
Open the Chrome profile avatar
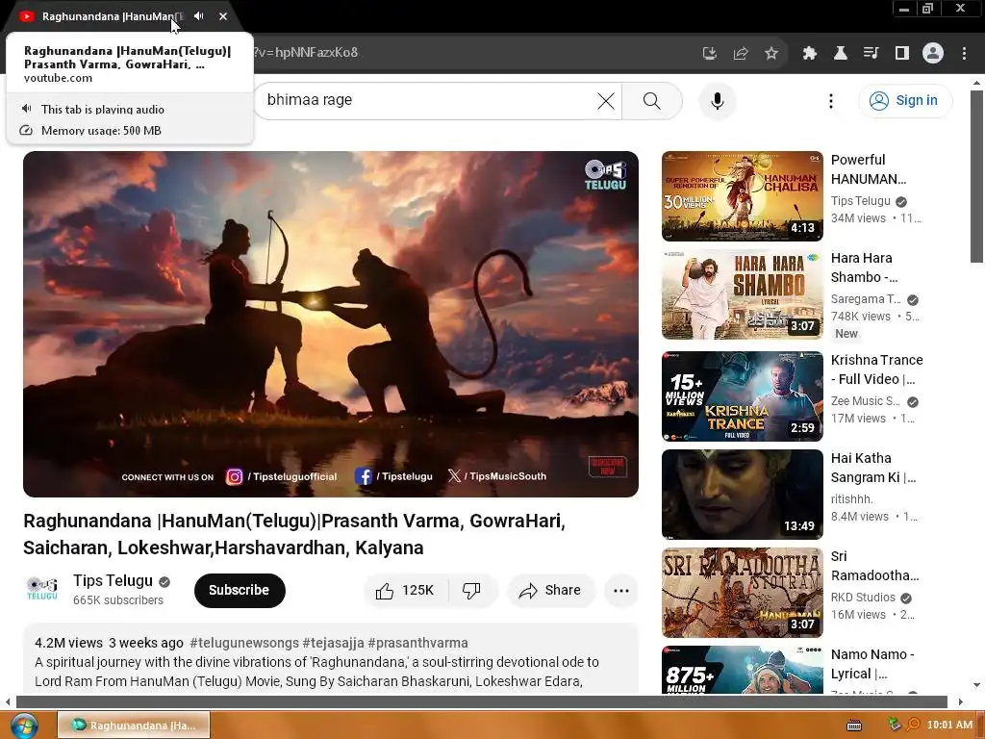pyautogui.click(x=933, y=54)
